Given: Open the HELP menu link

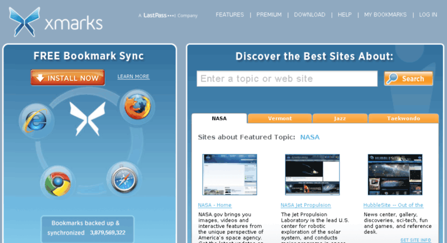Looking at the screenshot, I should click(x=345, y=15).
